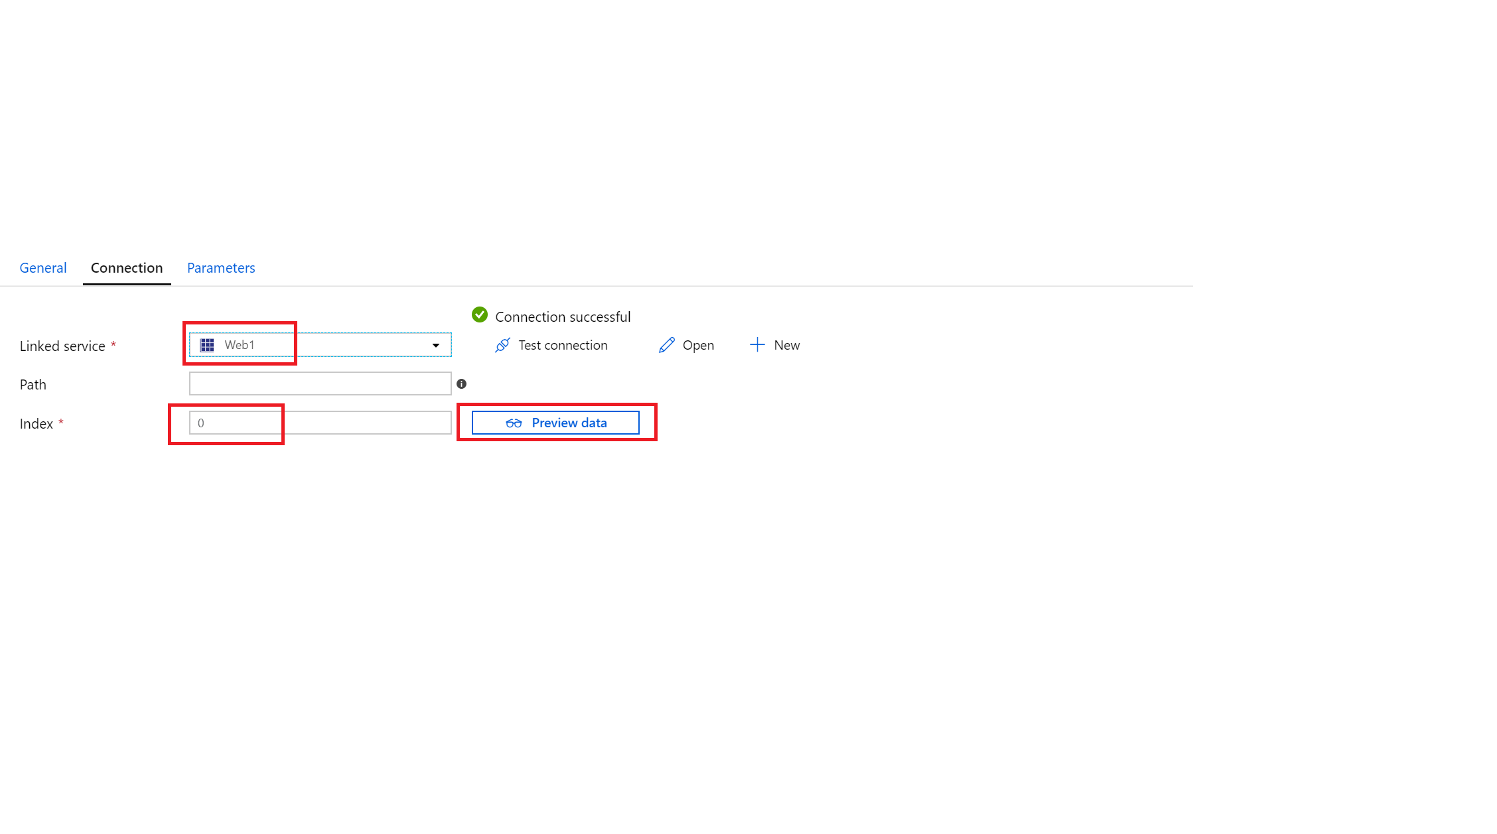Click the glasses icon in Preview data
The height and width of the screenshot is (834, 1497).
pyautogui.click(x=514, y=423)
